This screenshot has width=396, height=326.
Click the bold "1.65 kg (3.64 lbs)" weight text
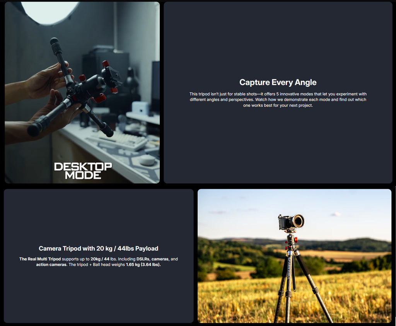143,265
